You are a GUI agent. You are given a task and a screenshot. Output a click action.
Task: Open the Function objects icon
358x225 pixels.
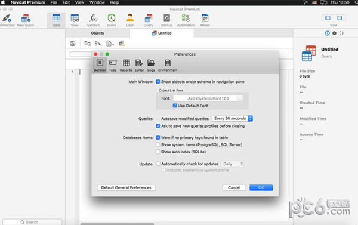point(93,20)
